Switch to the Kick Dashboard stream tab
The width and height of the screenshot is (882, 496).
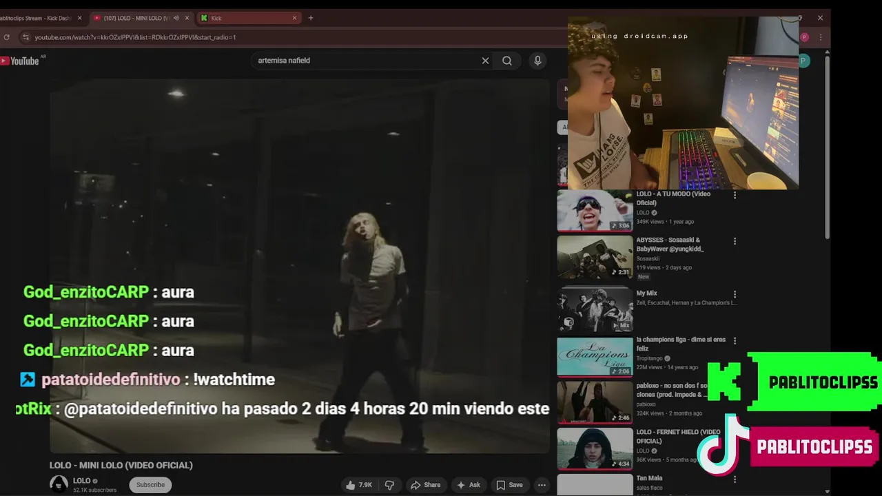(x=36, y=18)
